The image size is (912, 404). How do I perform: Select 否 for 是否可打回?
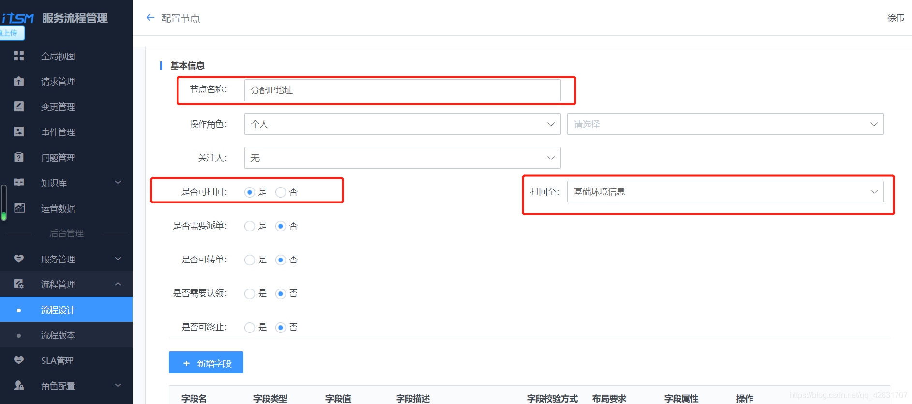280,192
